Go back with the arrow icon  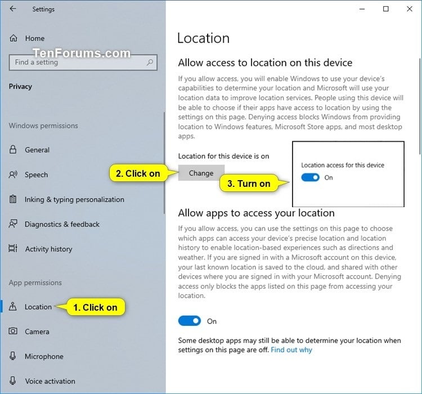click(x=13, y=9)
